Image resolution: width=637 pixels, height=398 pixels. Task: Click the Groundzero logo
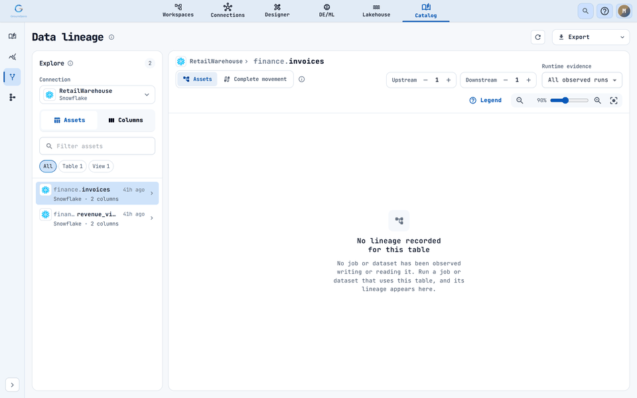click(x=19, y=10)
